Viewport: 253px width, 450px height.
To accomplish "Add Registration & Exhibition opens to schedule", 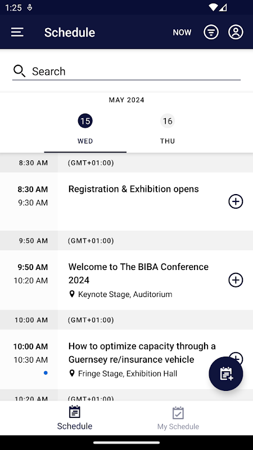I will pos(236,201).
